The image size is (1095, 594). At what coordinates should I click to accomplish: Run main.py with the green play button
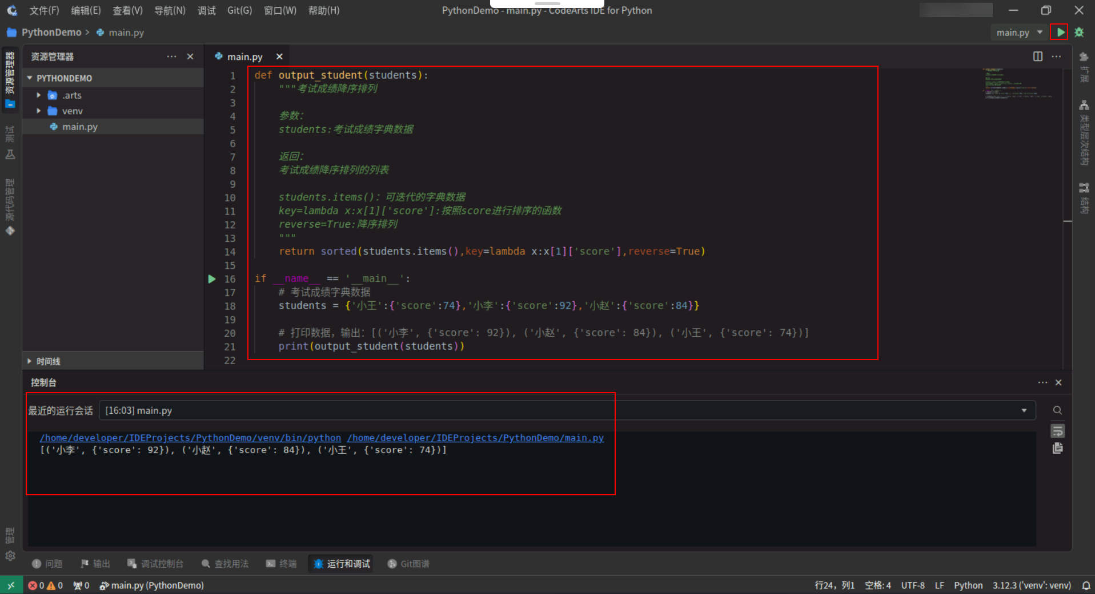pos(1060,33)
